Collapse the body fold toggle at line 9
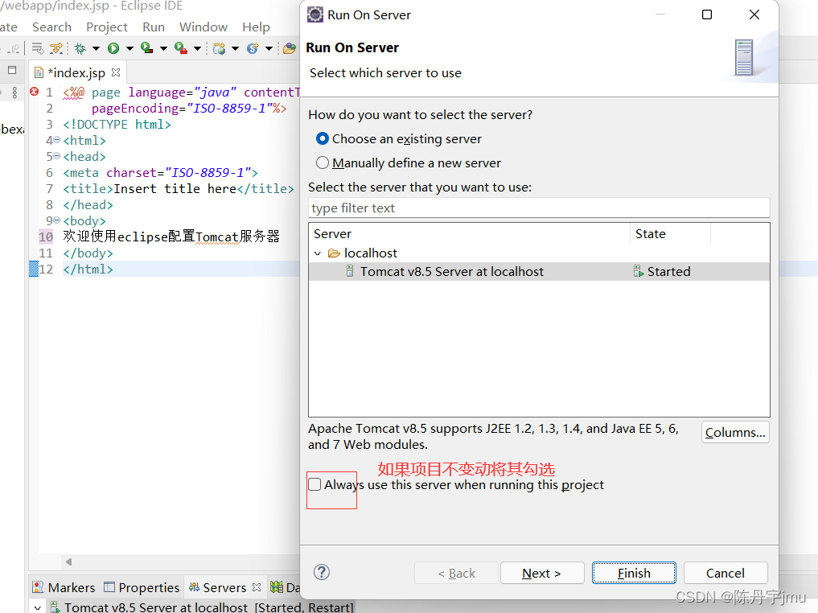Viewport: 818px width, 613px height. pos(57,220)
